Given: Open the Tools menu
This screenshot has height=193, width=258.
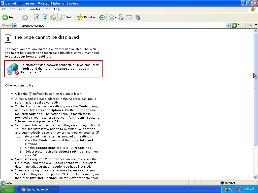Looking at the screenshot, I should [x=47, y=9].
